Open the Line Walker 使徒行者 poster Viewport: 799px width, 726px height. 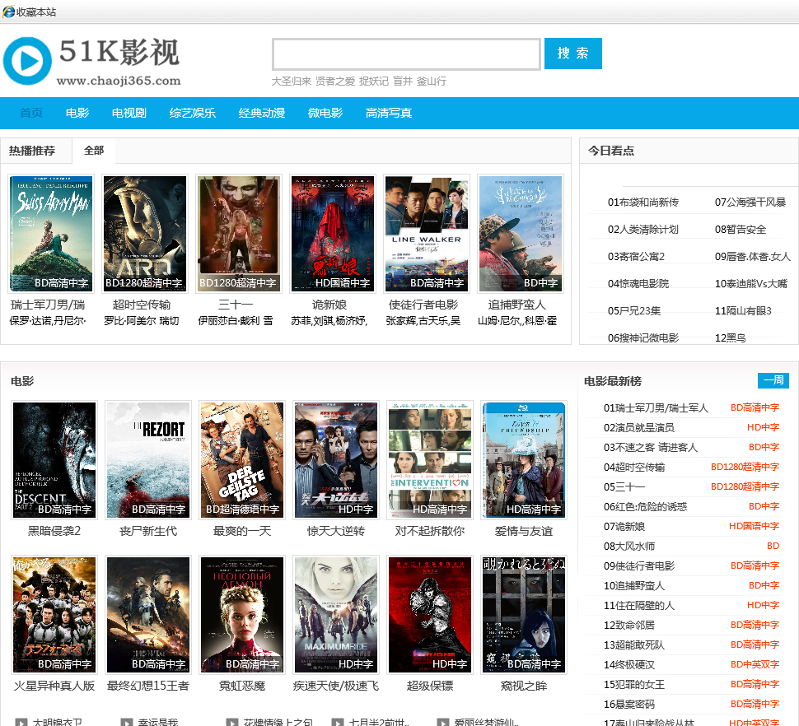point(427,234)
